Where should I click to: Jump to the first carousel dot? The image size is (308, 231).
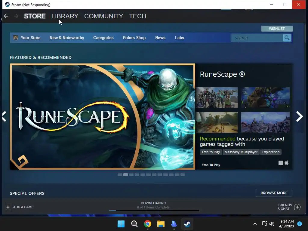[120, 175]
